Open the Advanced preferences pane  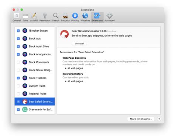coord(109,17)
